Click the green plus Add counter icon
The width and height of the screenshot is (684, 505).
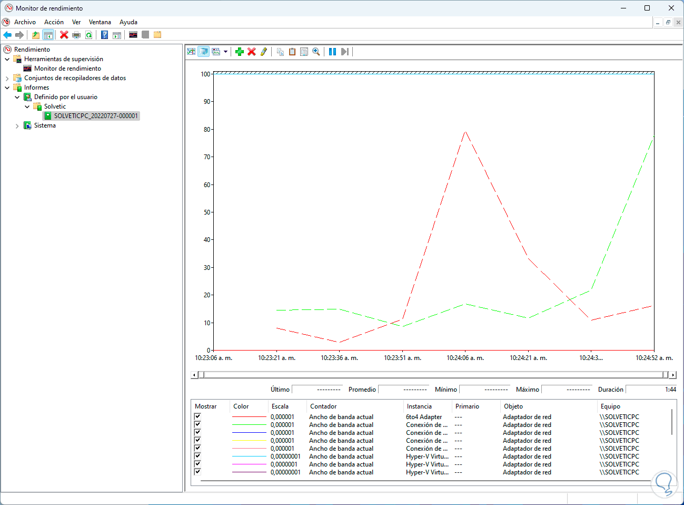[x=240, y=52]
